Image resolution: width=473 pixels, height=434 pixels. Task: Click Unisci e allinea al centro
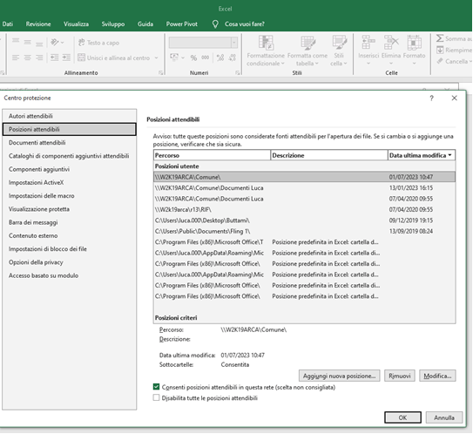pos(114,58)
